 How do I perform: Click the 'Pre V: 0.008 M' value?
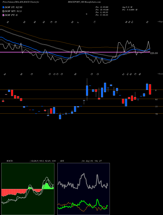(129, 10)
